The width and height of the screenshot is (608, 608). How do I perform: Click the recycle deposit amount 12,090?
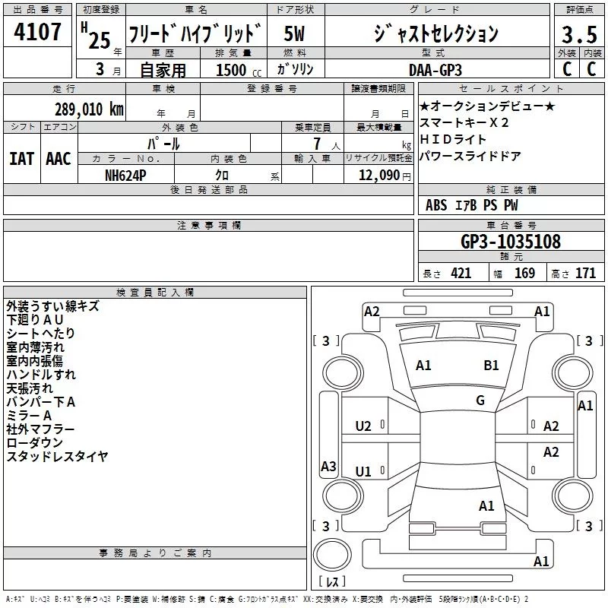pos(378,175)
